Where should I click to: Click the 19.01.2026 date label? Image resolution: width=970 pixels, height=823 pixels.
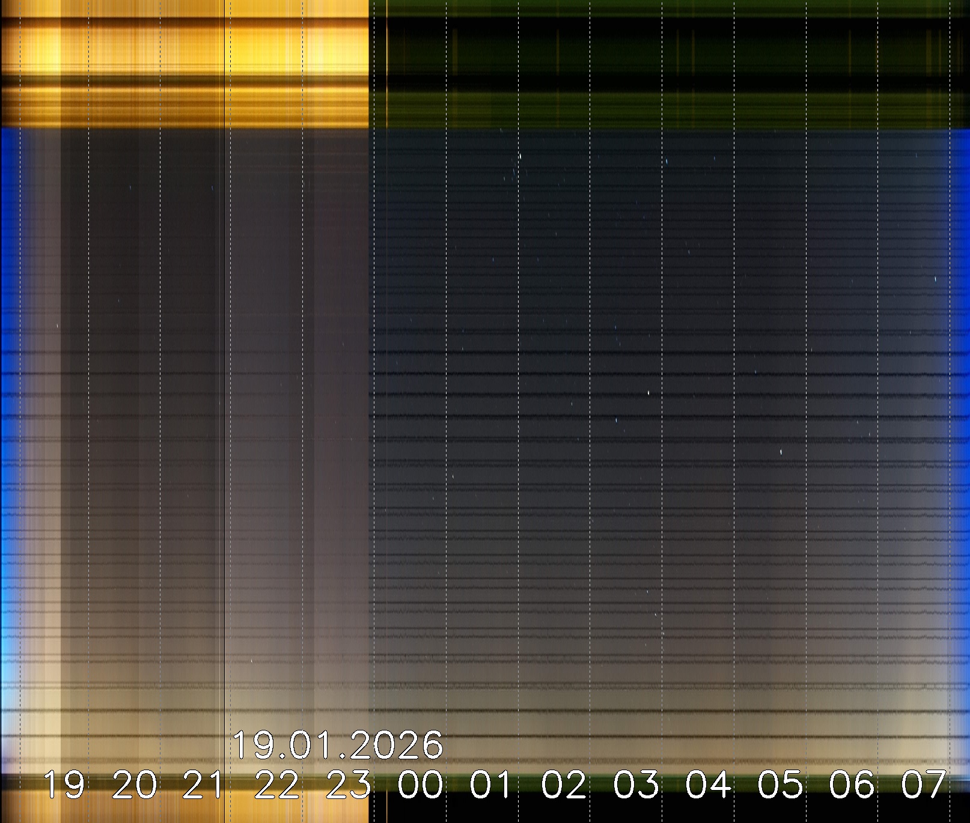point(337,746)
